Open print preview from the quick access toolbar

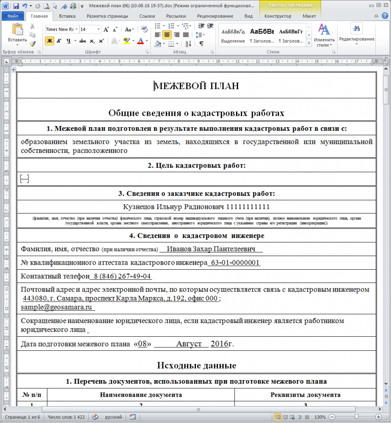pyautogui.click(x=47, y=6)
